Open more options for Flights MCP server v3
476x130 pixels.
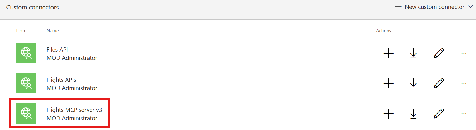tap(464, 114)
